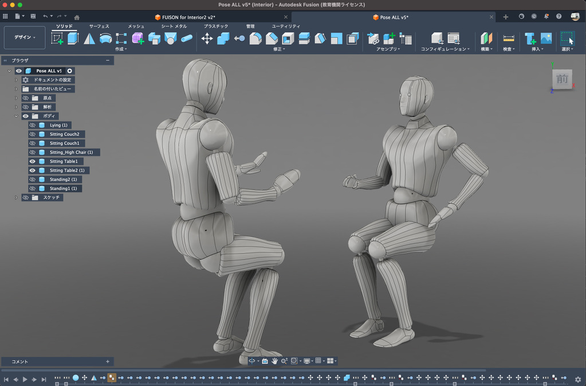This screenshot has height=386, width=586.
Task: Click the Orbit navigation icon
Action: (x=251, y=361)
